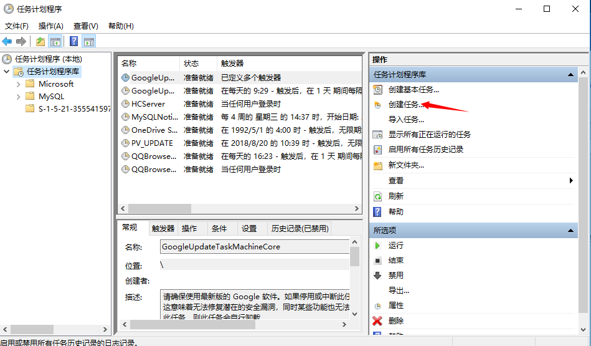The width and height of the screenshot is (591, 346).
Task: Click 启用所有任务历史记录 action
Action: [x=426, y=150]
